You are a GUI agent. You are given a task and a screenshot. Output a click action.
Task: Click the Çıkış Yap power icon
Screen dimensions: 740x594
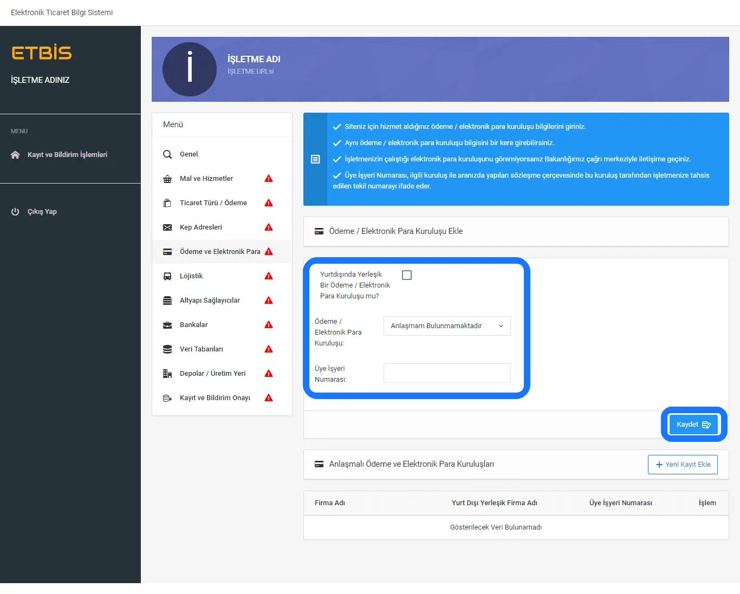(15, 212)
